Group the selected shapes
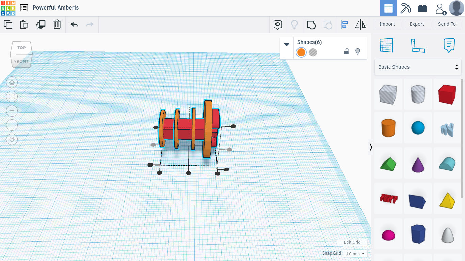This screenshot has height=261, width=465. [311, 24]
